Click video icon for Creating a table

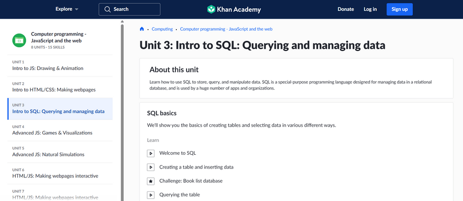click(151, 167)
